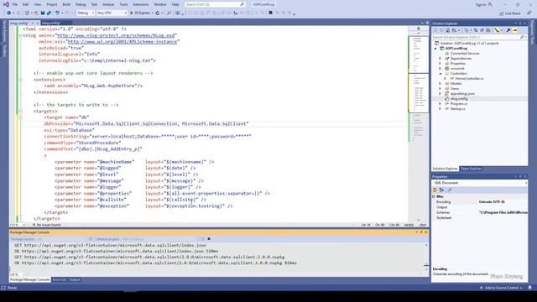Click the Live Share button
The image size is (537, 302).
coord(510,13)
